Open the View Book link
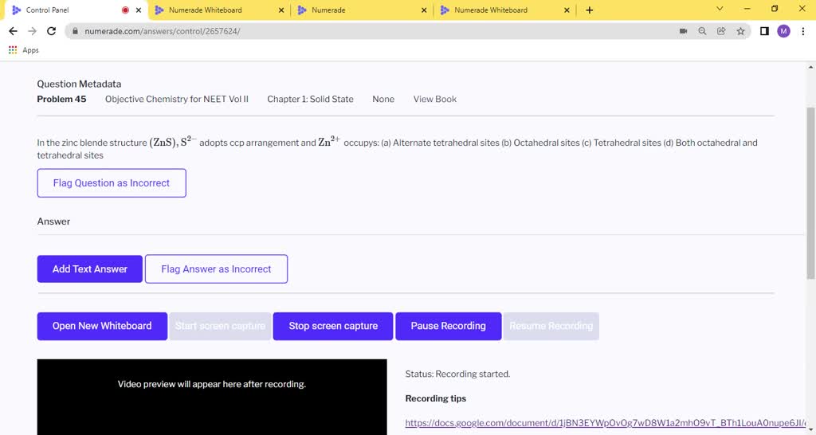816x435 pixels. click(x=434, y=100)
